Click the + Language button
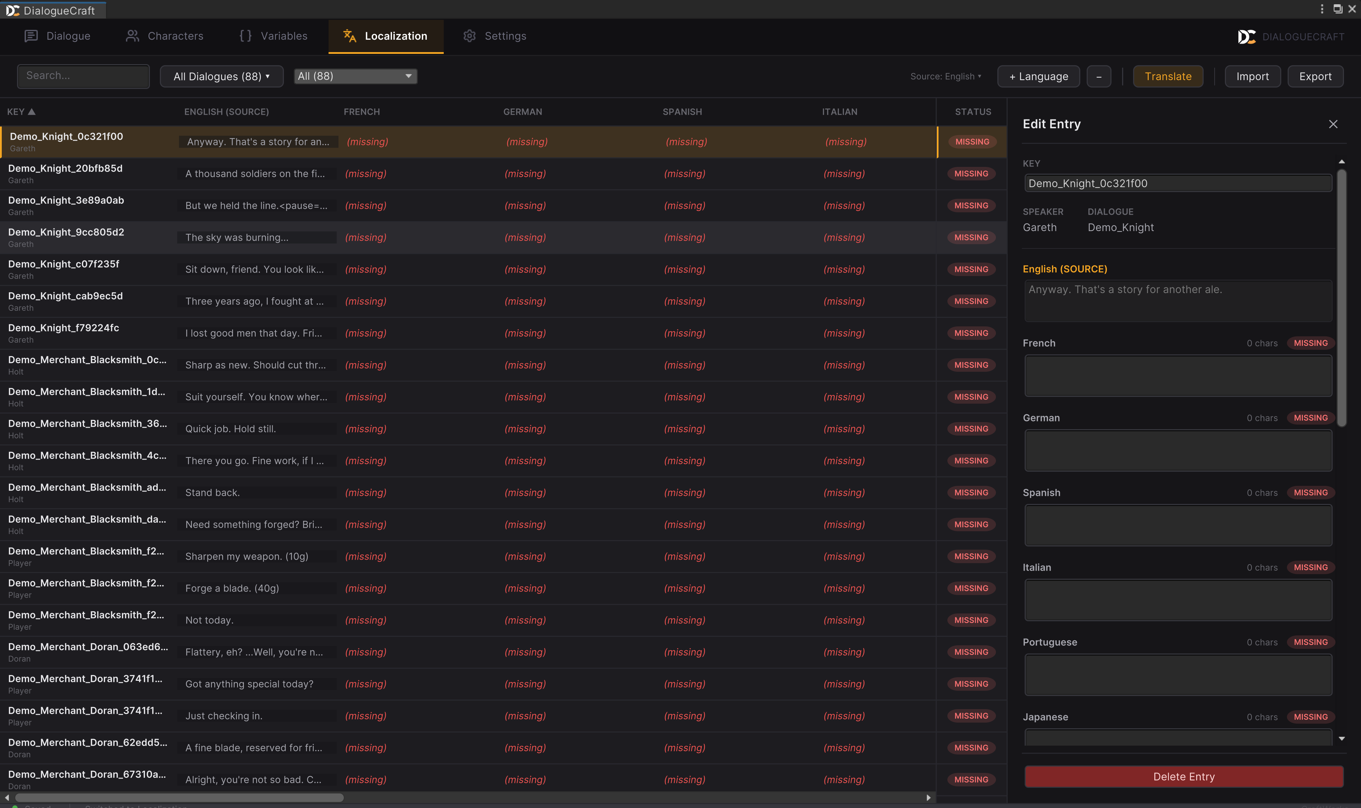1361x808 pixels. (1038, 76)
